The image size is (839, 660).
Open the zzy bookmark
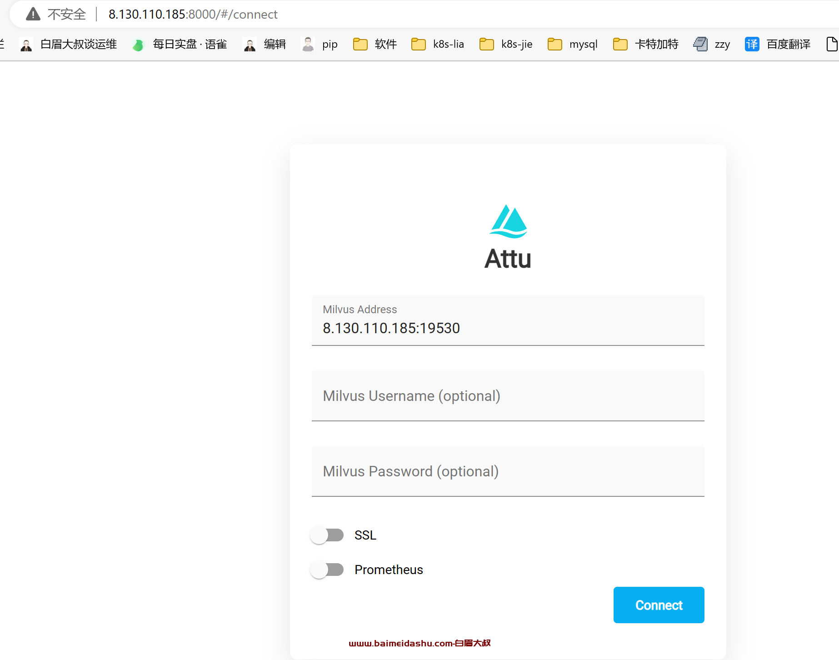click(712, 44)
